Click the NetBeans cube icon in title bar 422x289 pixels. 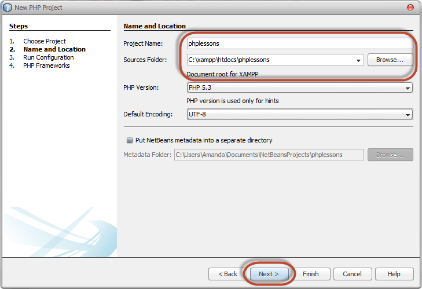(x=8, y=8)
